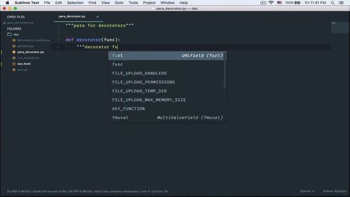
Task: Click the US flag input source icon
Action: [x=279, y=3]
